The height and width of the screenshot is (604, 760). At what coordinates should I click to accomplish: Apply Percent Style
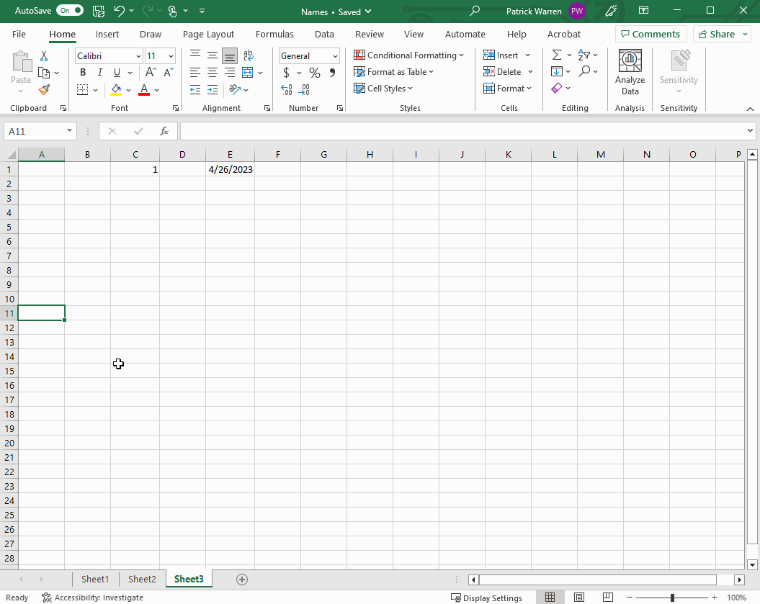[x=315, y=73]
